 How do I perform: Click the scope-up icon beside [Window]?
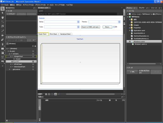coord(7,44)
